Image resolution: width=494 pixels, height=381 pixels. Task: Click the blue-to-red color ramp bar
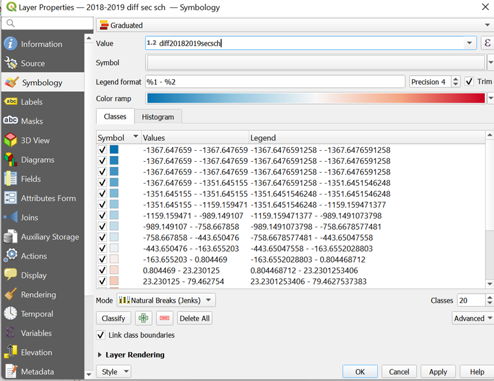[315, 99]
